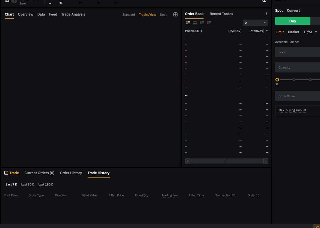Filter trade history to Last 7 D
The height and width of the screenshot is (228, 320).
(11, 184)
